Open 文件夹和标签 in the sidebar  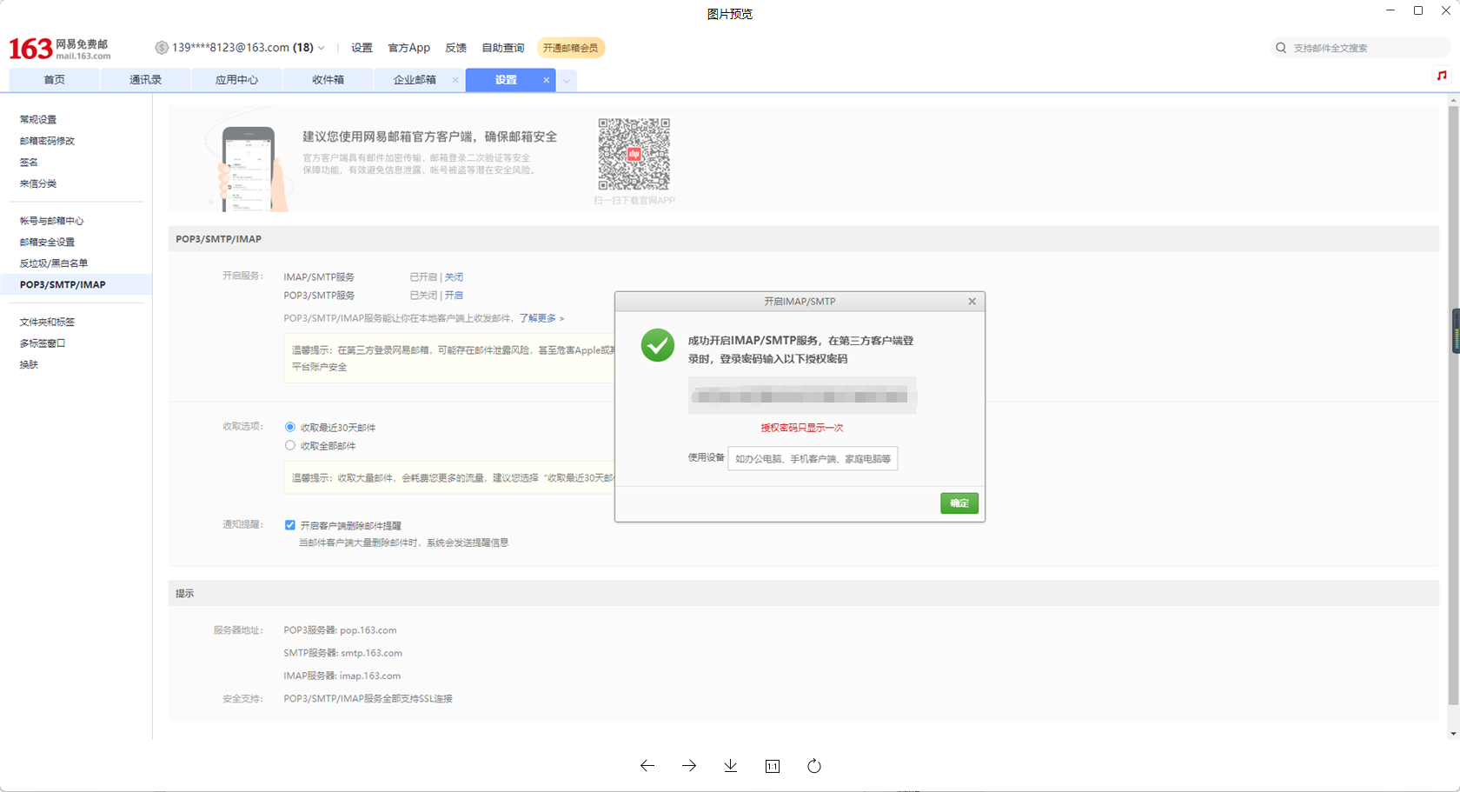coord(47,322)
